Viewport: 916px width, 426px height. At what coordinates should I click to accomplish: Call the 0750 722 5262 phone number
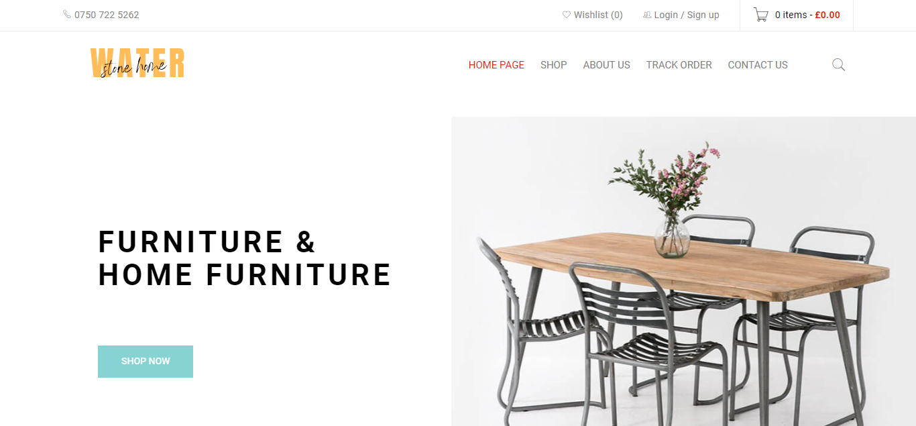[x=107, y=15]
